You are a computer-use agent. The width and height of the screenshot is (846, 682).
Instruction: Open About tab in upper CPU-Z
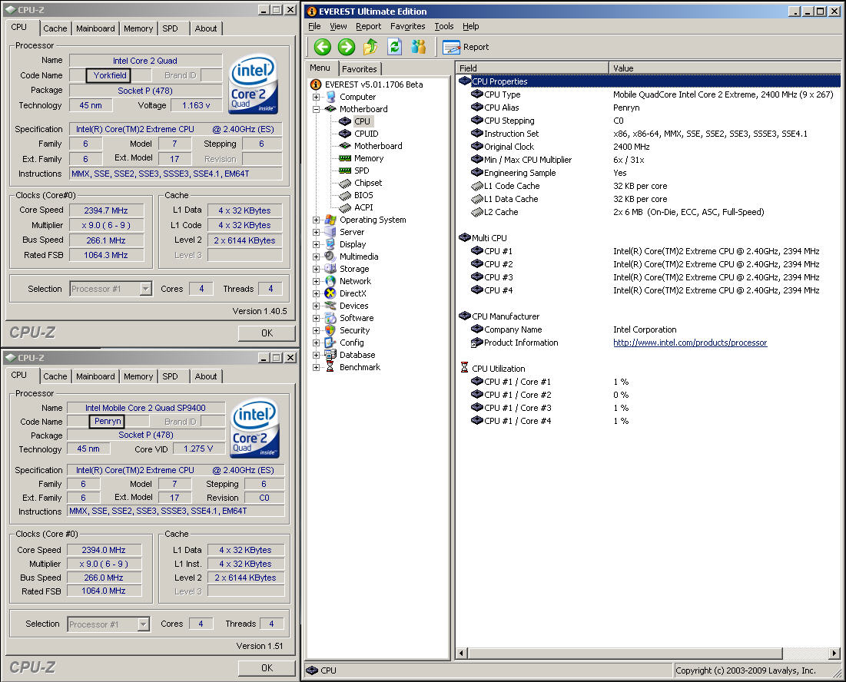[206, 28]
